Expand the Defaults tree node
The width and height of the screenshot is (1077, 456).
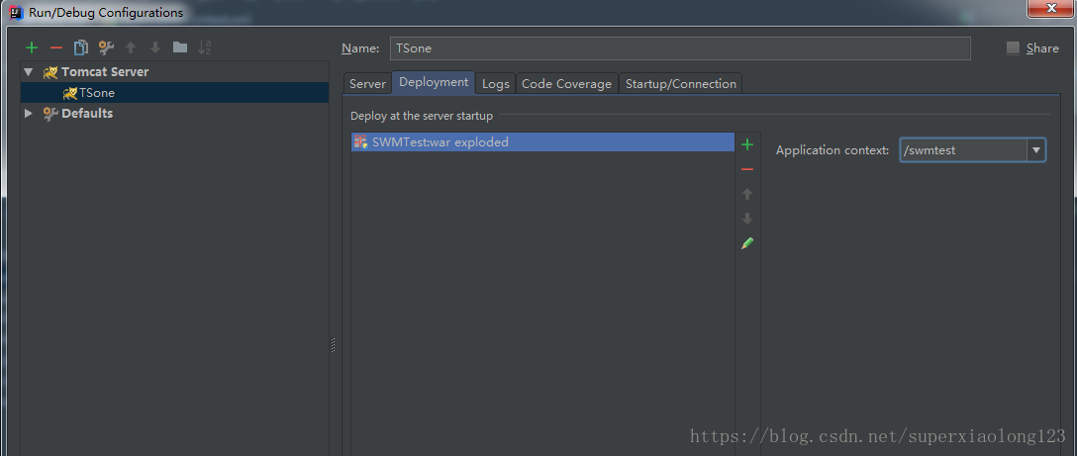click(28, 114)
